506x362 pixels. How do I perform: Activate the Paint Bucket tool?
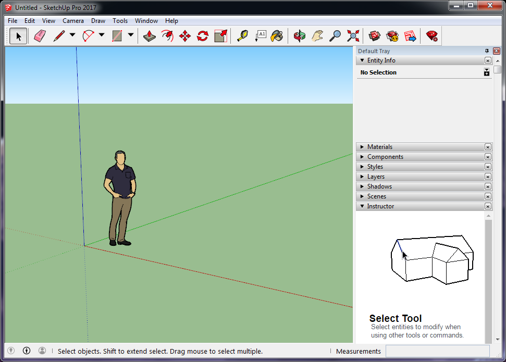click(277, 36)
